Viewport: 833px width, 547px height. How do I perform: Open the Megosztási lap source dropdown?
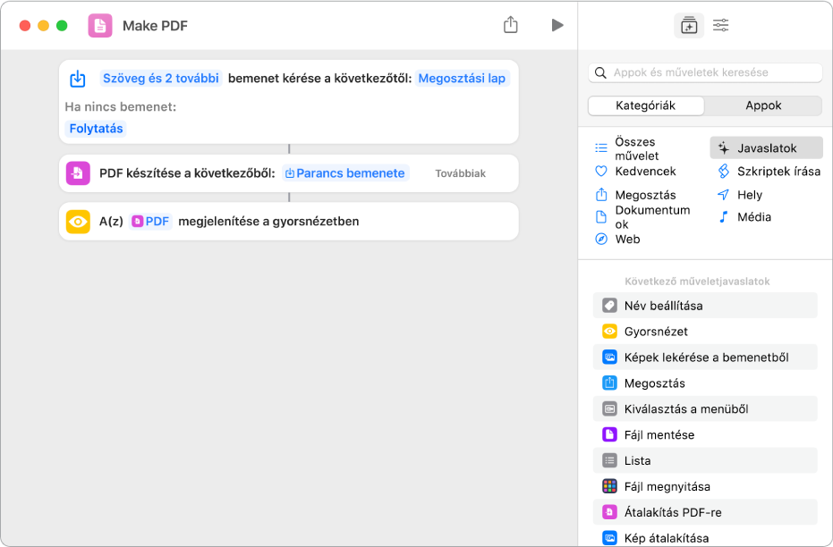[462, 79]
